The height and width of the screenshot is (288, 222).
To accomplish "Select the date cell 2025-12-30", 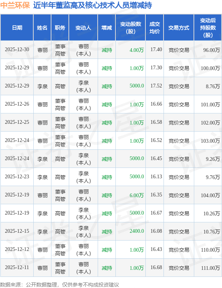I will point(17,50).
